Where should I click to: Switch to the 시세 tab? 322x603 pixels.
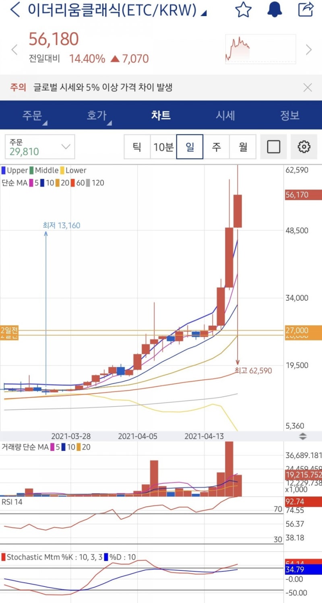coord(225,116)
